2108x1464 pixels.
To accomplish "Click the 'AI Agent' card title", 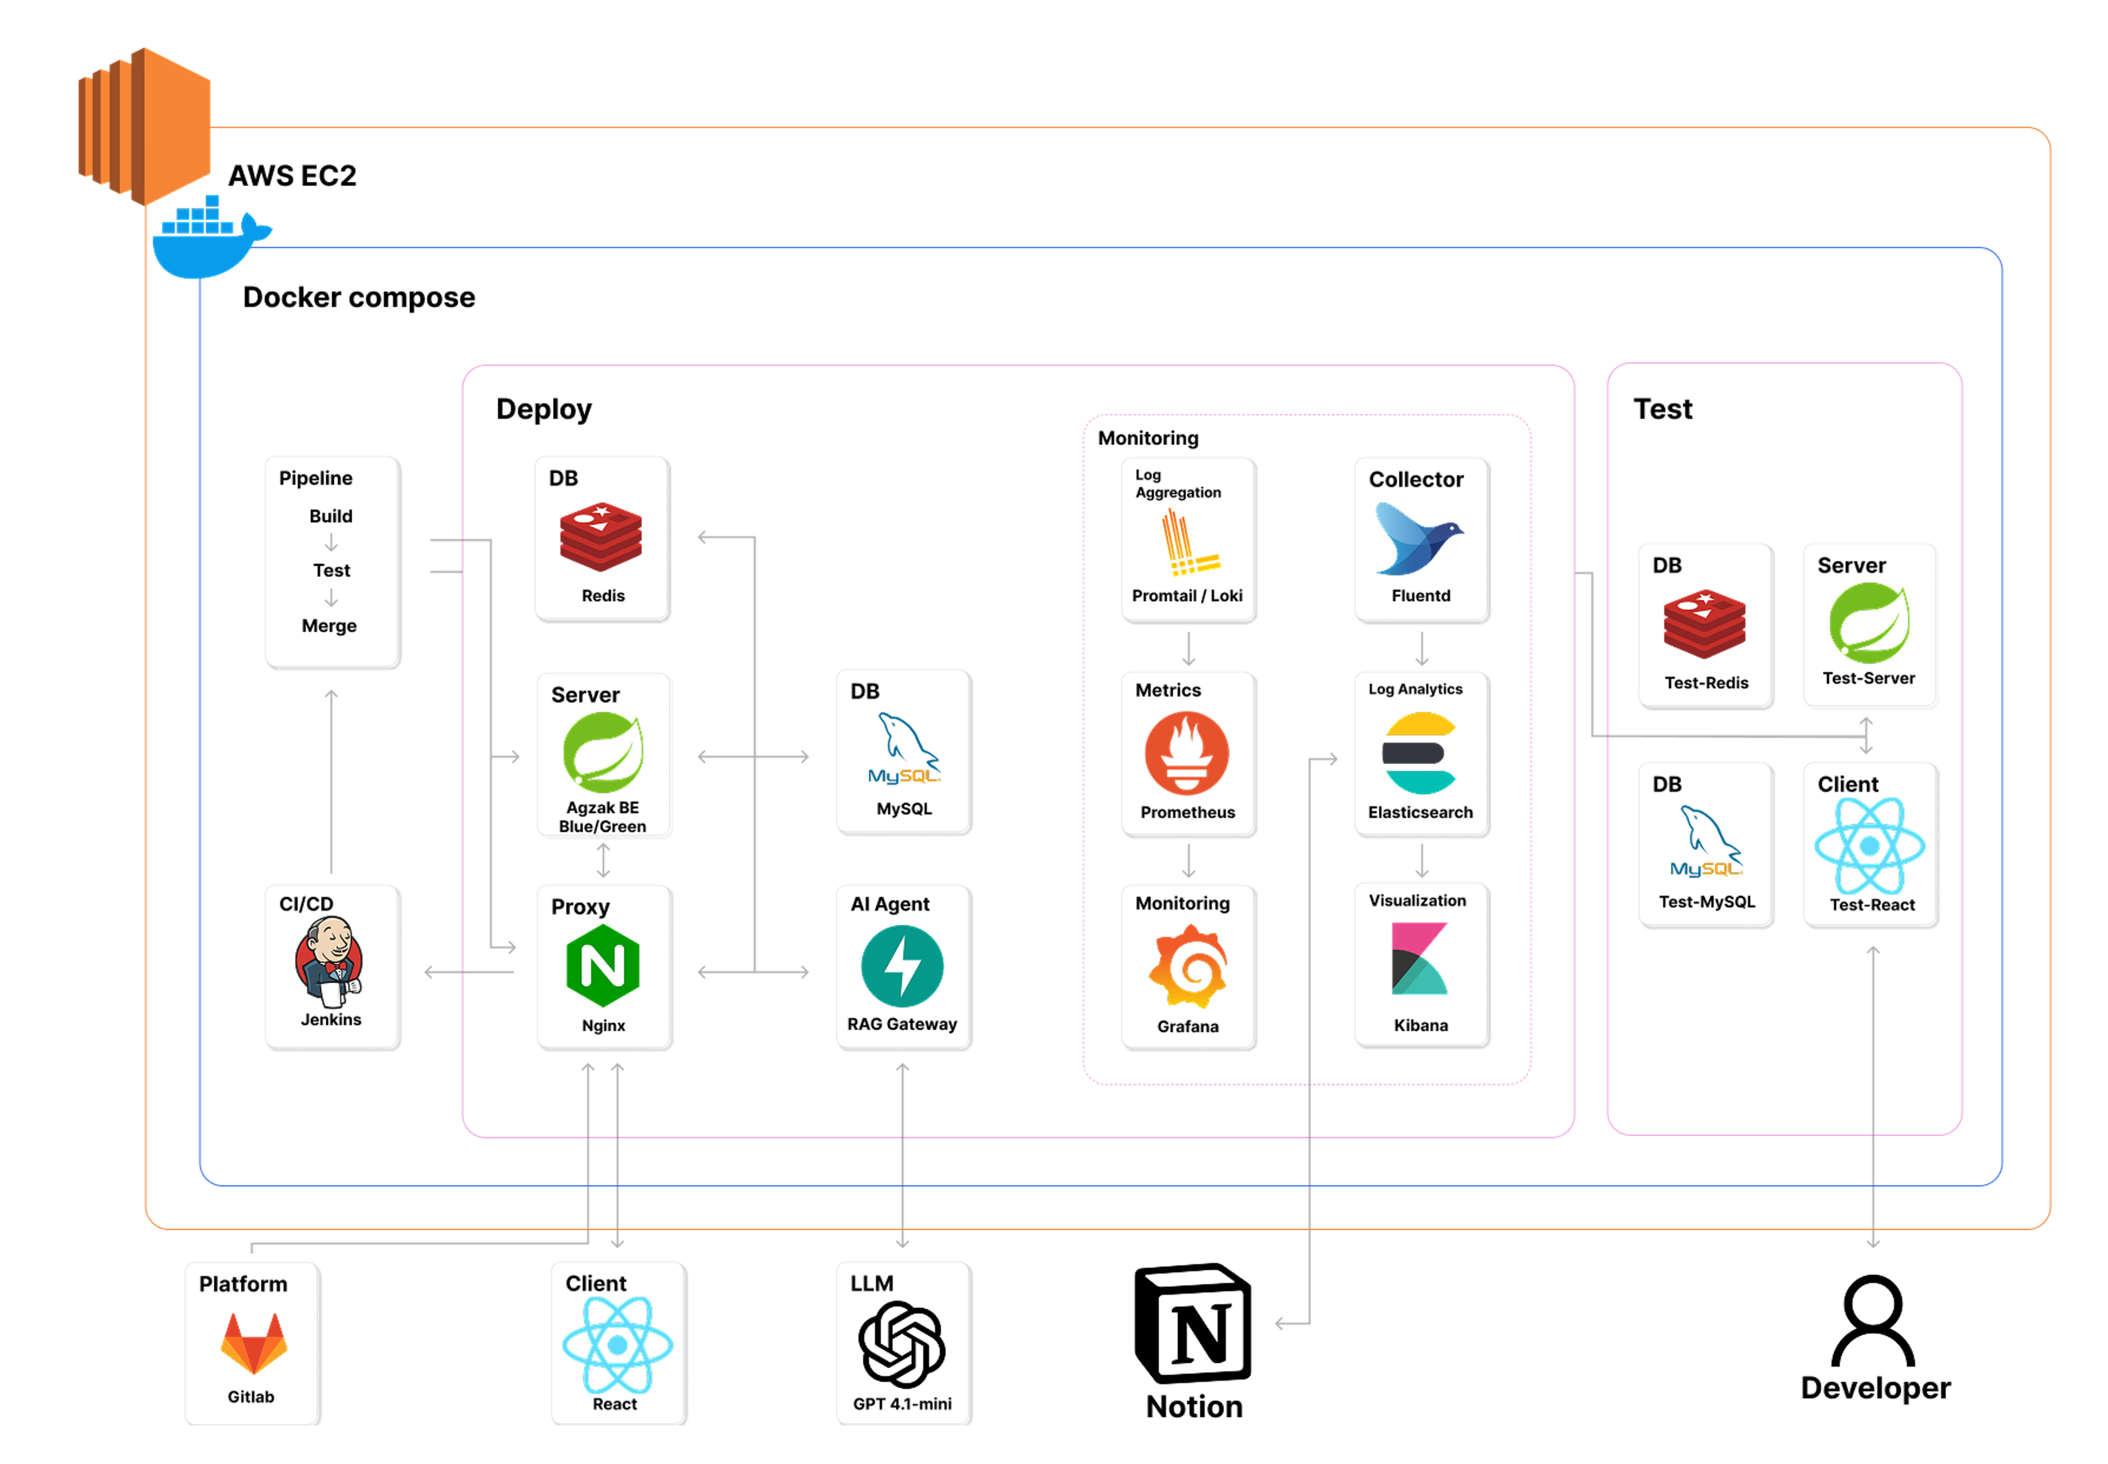I will [889, 904].
